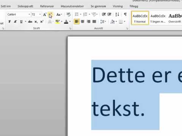The image size is (182, 136).
Task: Open the Shading color dropdown arrow
Action: (116, 22)
